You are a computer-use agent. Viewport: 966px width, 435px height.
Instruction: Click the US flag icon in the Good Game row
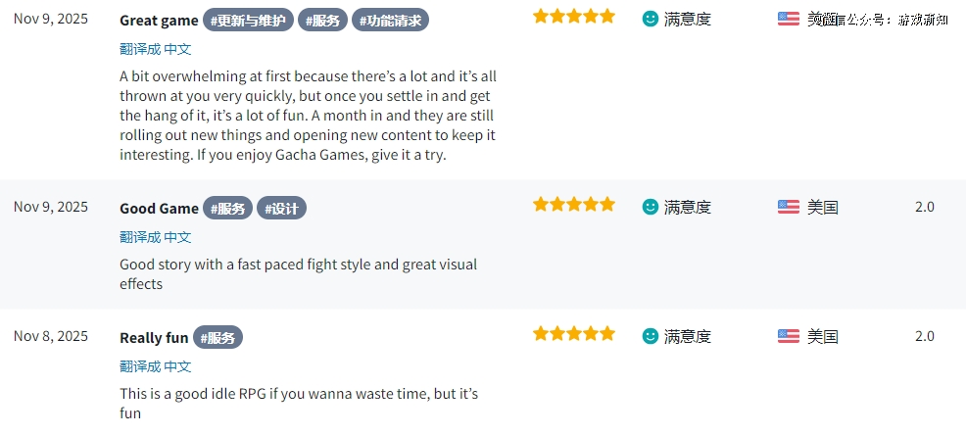pyautogui.click(x=789, y=207)
